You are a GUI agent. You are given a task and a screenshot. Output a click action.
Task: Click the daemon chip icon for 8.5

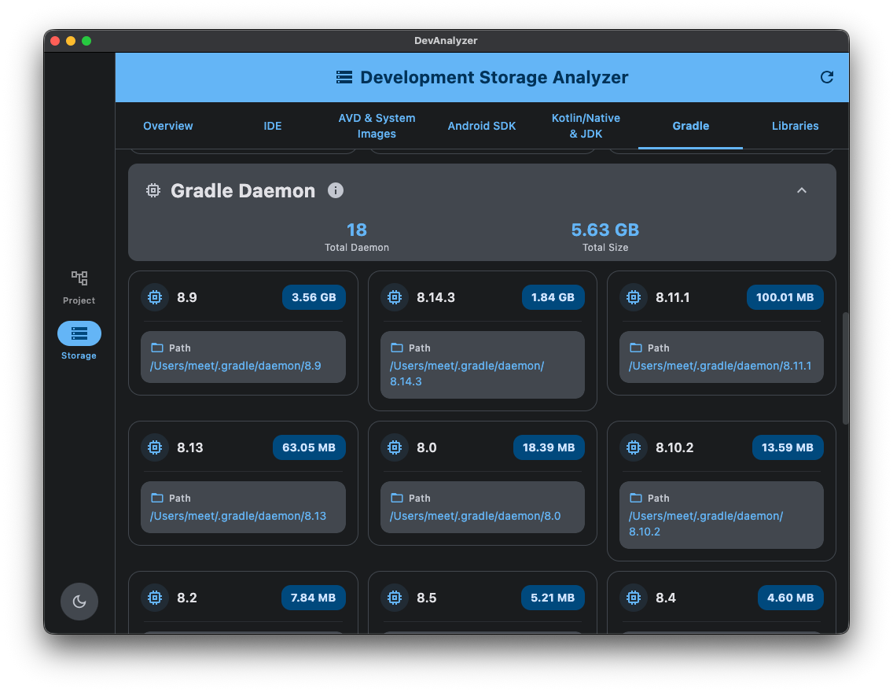pyautogui.click(x=395, y=598)
